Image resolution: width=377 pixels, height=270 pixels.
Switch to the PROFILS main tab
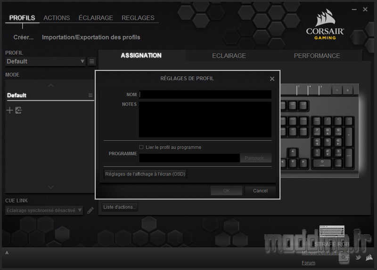point(22,18)
